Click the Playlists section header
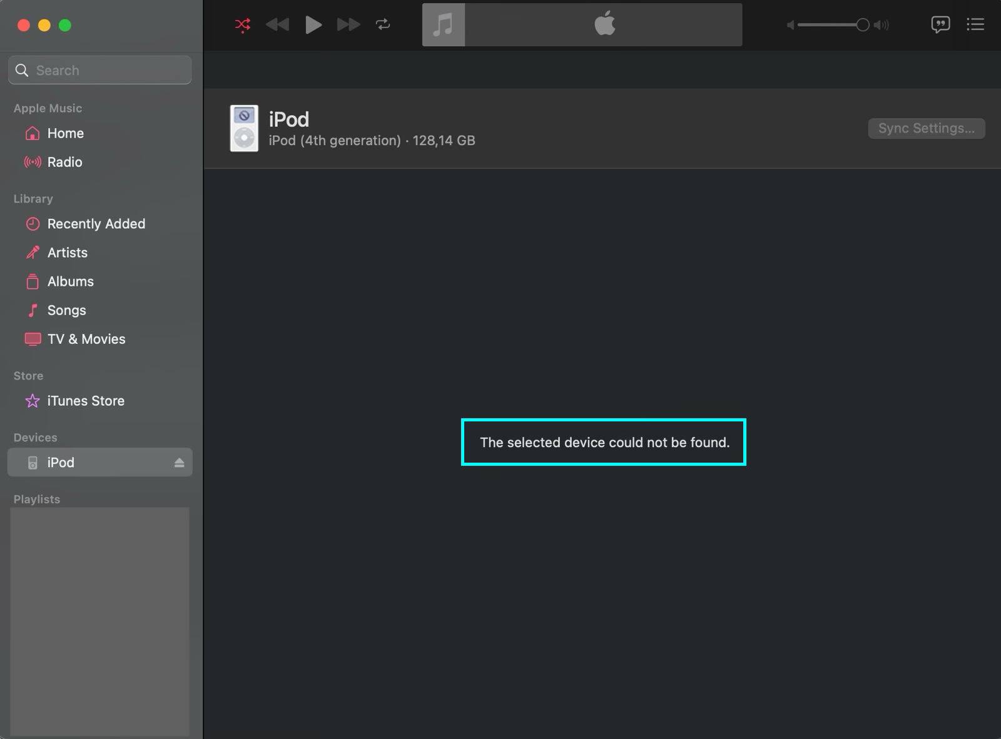Viewport: 1001px width, 739px height. (x=37, y=499)
